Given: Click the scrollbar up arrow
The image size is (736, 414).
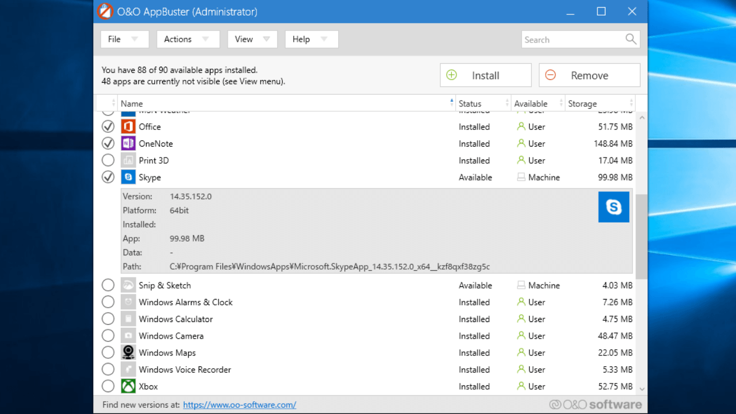Looking at the screenshot, I should click(x=642, y=117).
